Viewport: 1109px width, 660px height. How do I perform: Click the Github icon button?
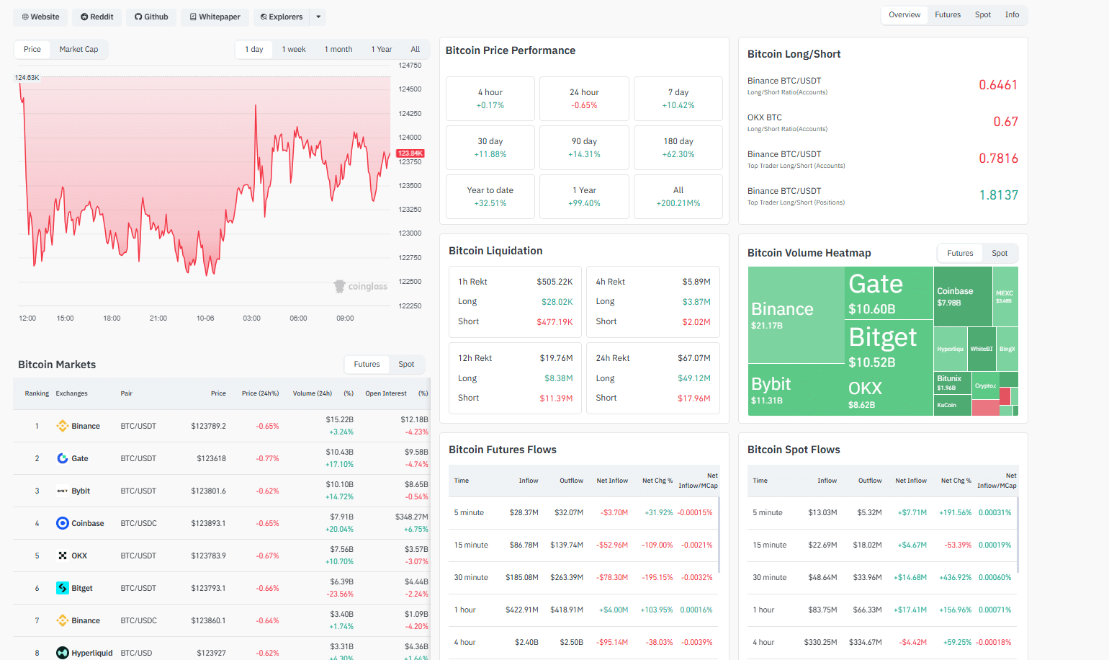138,17
